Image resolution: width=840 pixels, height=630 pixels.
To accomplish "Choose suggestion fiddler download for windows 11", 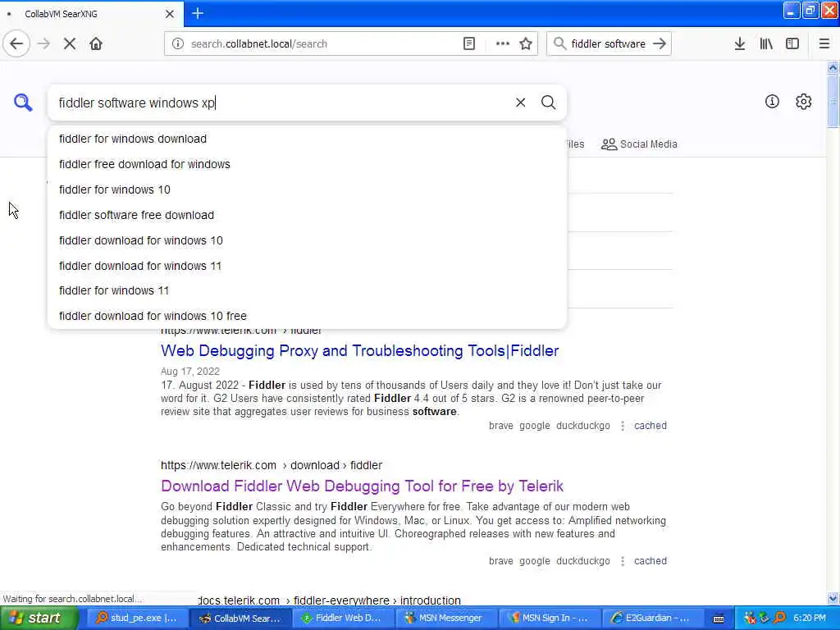I will click(x=307, y=266).
